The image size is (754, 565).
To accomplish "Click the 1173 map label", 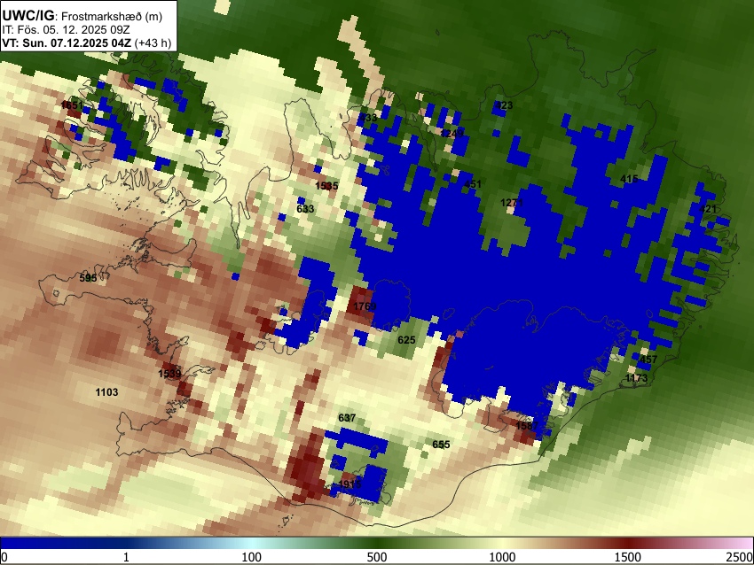I will [636, 378].
